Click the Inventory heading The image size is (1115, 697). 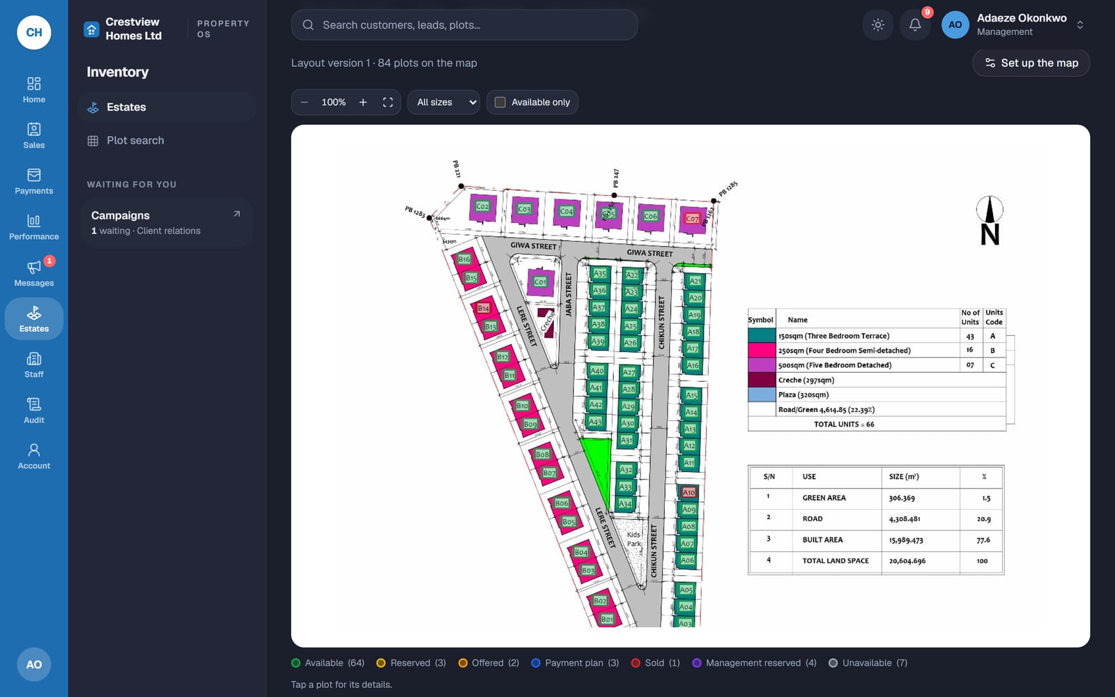pyautogui.click(x=118, y=72)
